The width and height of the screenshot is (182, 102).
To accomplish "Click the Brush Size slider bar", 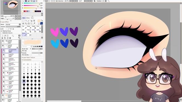I will (37, 49).
